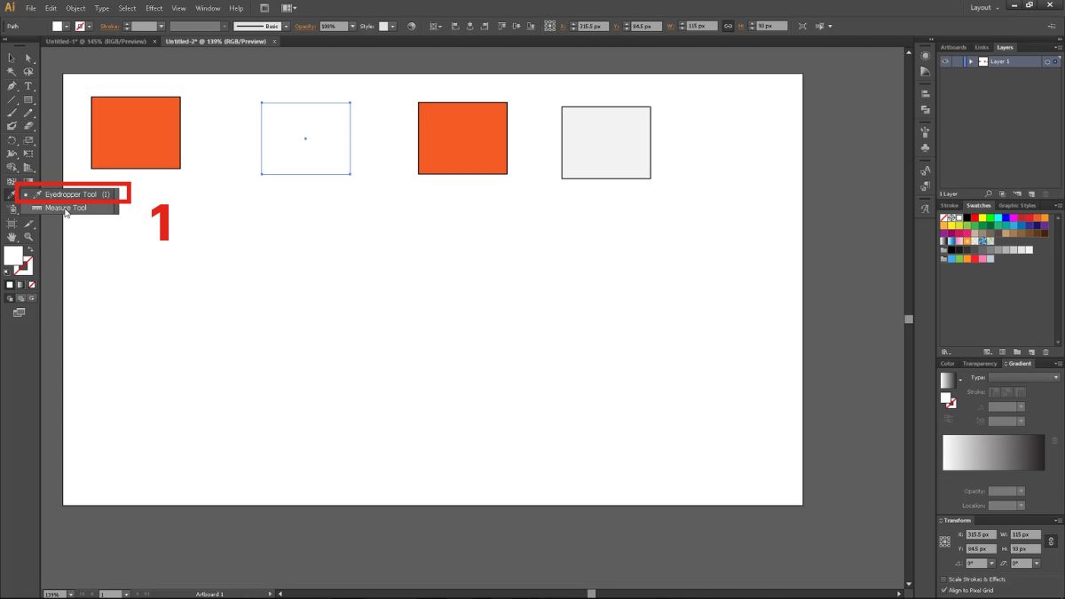Viewport: 1065px width, 599px height.
Task: Click the vertical scrollbar of the canvas
Action: click(908, 319)
